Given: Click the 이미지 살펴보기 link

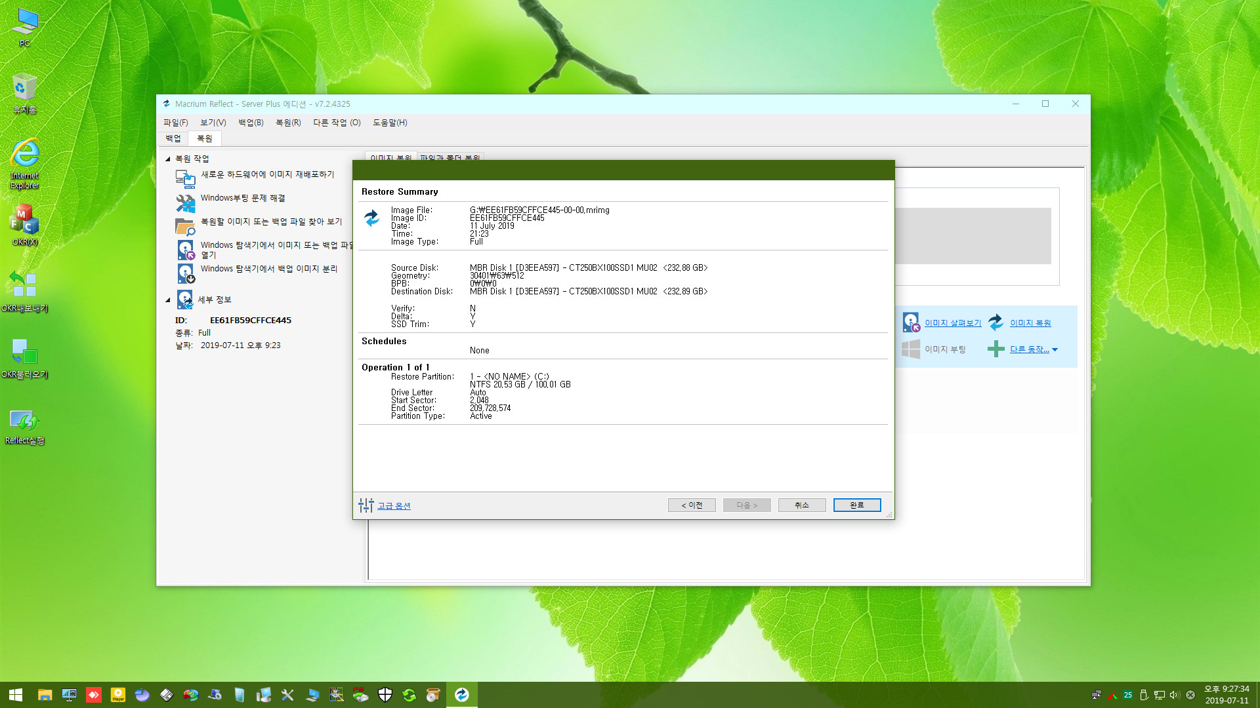Looking at the screenshot, I should (x=953, y=323).
